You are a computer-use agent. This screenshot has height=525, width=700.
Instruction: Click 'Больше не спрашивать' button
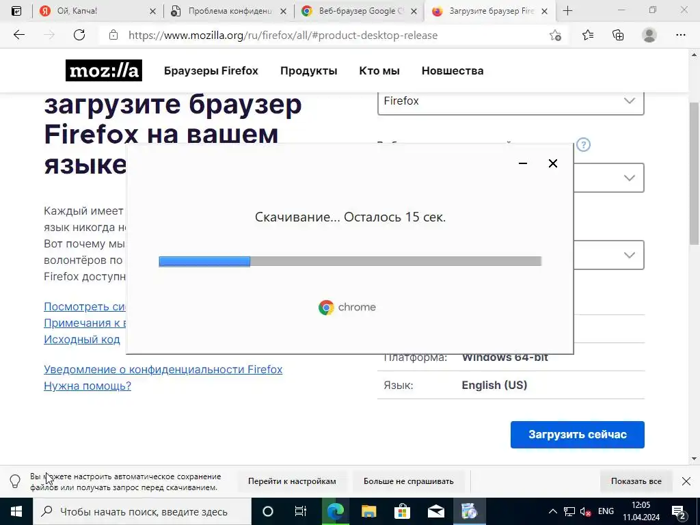click(x=409, y=481)
